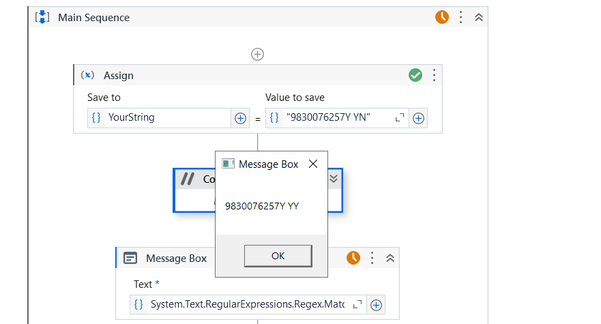Click the green checkmark on Assign activity
Viewport: 601px width, 324px height.
tap(415, 75)
